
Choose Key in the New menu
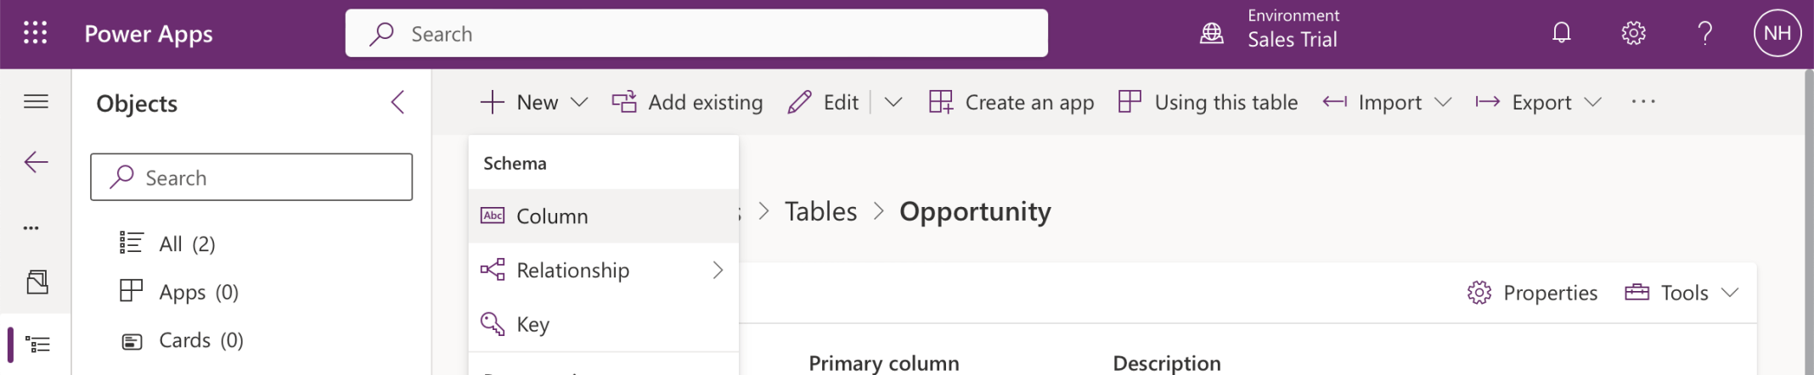click(532, 324)
